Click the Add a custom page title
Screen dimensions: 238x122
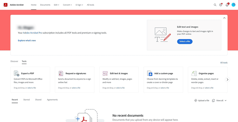[164, 73]
